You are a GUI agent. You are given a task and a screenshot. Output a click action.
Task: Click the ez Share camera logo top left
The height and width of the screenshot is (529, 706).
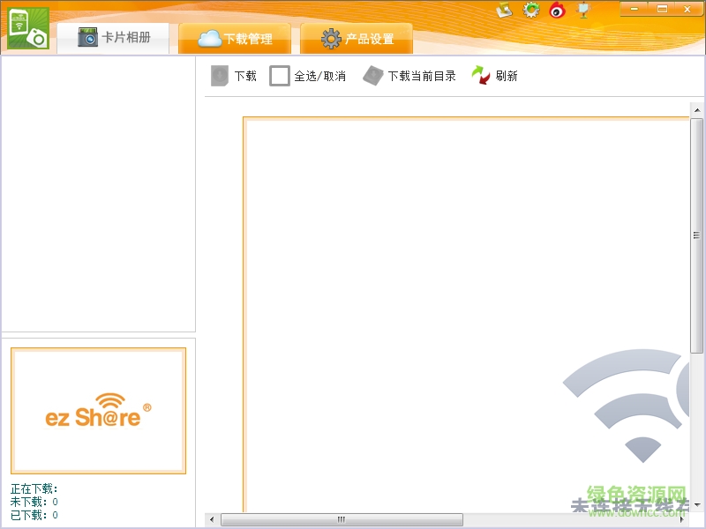[x=26, y=26]
